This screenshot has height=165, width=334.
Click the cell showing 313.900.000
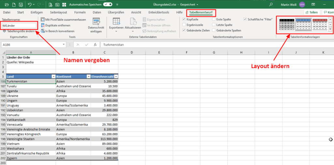click(x=105, y=139)
